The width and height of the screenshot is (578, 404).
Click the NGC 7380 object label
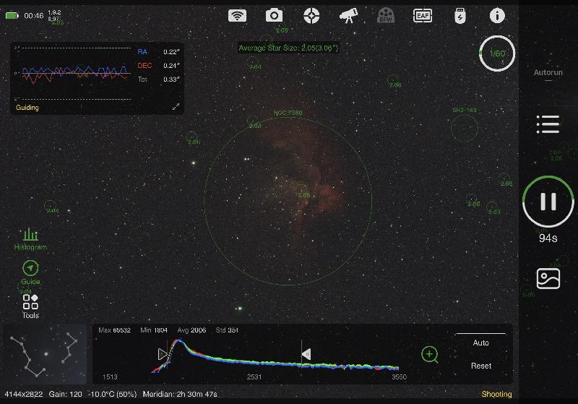[288, 113]
